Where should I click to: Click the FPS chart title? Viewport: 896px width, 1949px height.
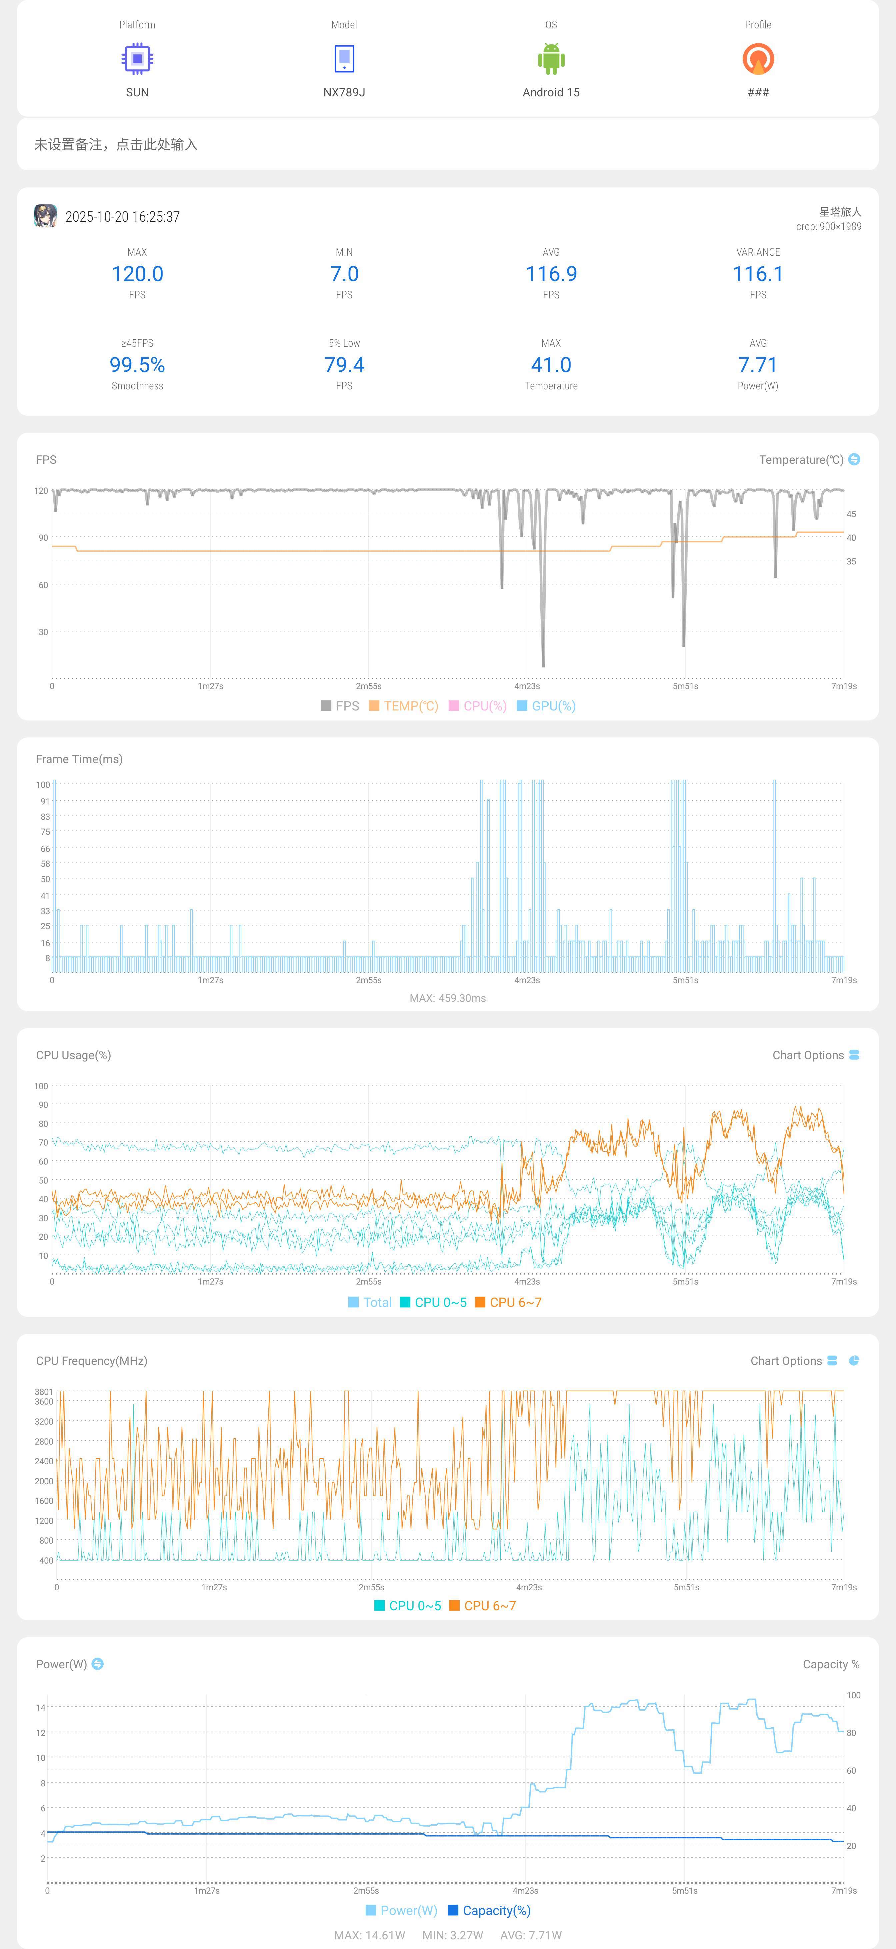tap(46, 459)
